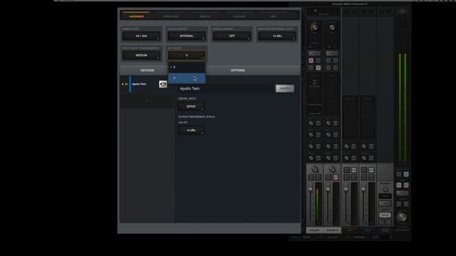Choose checked option 0 in Alt Count list

click(187, 67)
